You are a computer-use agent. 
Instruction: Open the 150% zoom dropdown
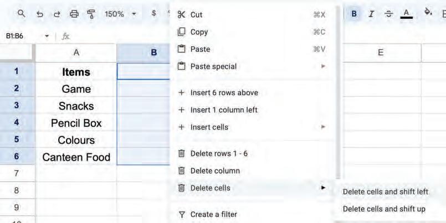pyautogui.click(x=119, y=13)
